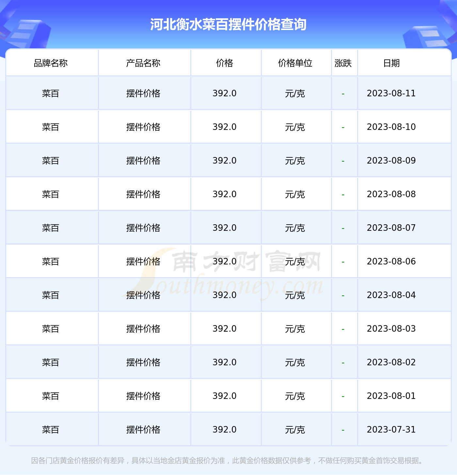Click 摆件价格 in 2023-08-11 row
Image resolution: width=457 pixels, height=475 pixels.
pos(143,94)
